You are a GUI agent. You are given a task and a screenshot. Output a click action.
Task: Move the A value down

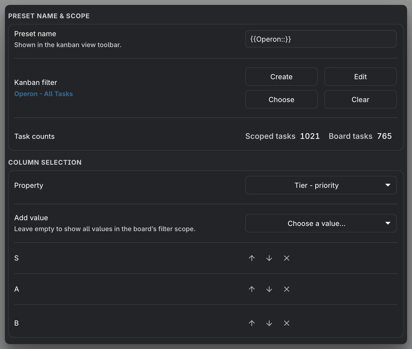click(269, 289)
